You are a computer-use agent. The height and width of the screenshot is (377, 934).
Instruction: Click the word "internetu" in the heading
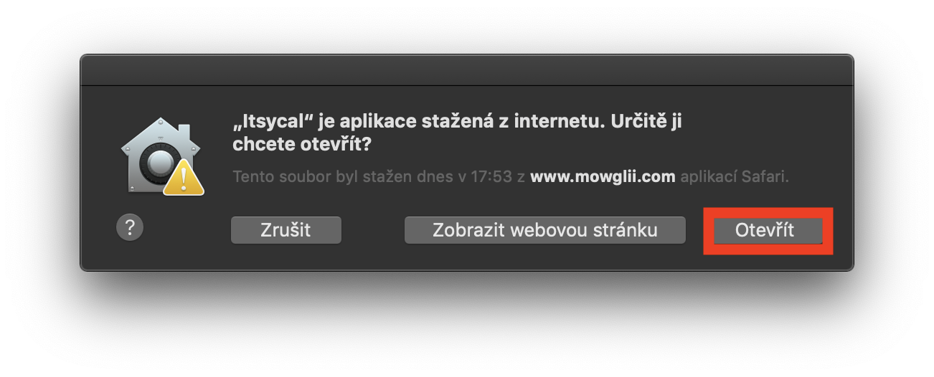[x=547, y=122]
